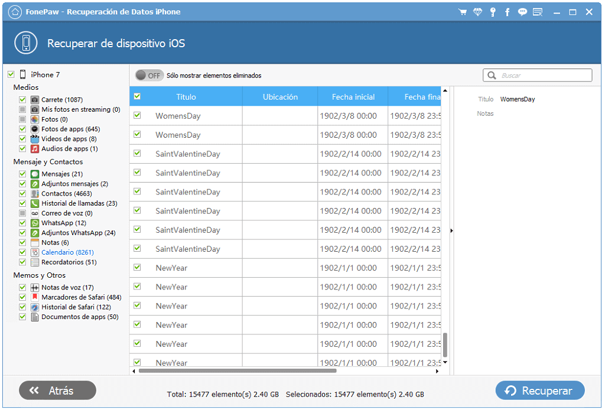Sort by the Ubicación column header

pos(280,96)
